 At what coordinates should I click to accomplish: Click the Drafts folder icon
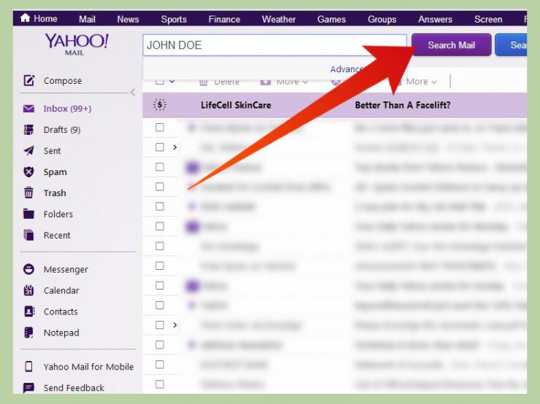[x=28, y=130]
